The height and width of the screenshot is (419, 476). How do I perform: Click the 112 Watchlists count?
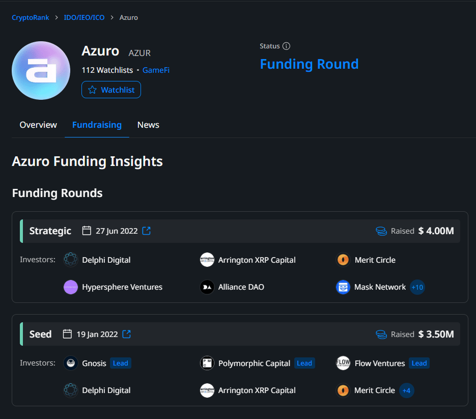point(107,70)
